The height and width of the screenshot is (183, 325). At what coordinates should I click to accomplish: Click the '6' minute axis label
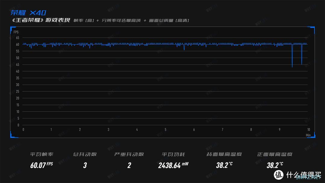(194, 129)
